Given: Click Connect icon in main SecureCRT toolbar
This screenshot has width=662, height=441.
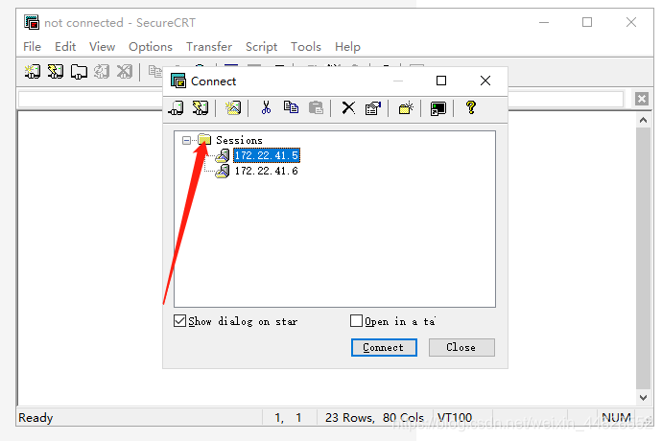Looking at the screenshot, I should tap(33, 72).
